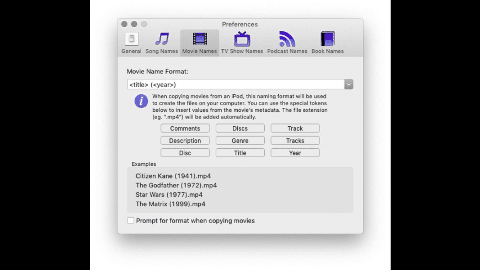Click the Examples section label
480x270 pixels.
pyautogui.click(x=144, y=164)
